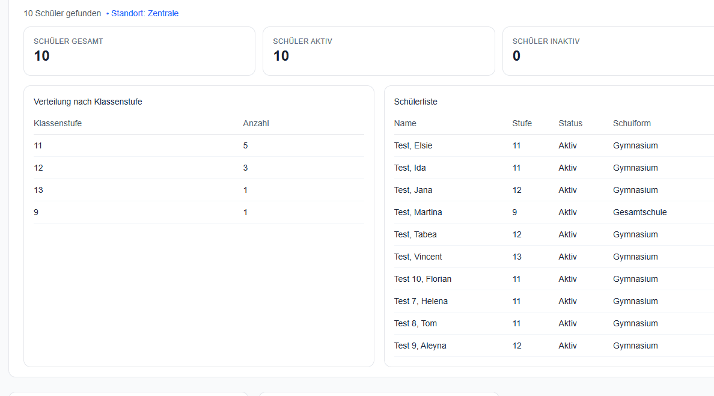Click the 'Anzahl' column header
The width and height of the screenshot is (714, 396).
tap(256, 123)
